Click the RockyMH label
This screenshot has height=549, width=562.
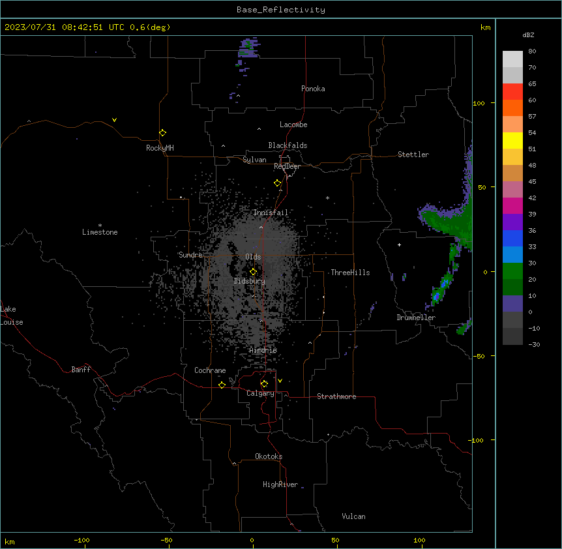tap(160, 148)
